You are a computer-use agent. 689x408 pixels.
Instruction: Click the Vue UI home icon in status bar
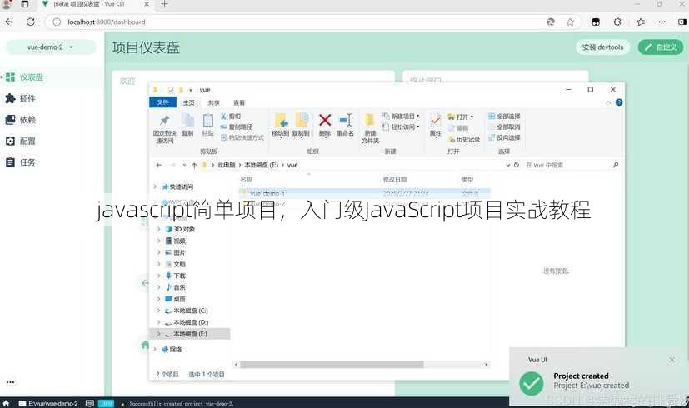point(6,403)
